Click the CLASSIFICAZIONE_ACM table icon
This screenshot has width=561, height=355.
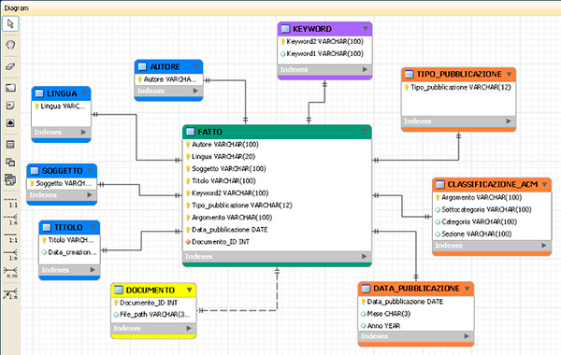[x=440, y=184]
